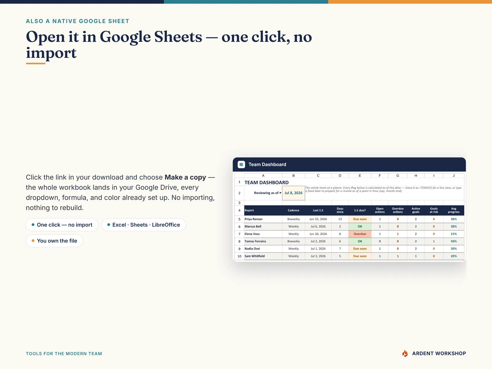Select the '13' days since cell
Screen dimensions: 492x369
click(x=340, y=219)
